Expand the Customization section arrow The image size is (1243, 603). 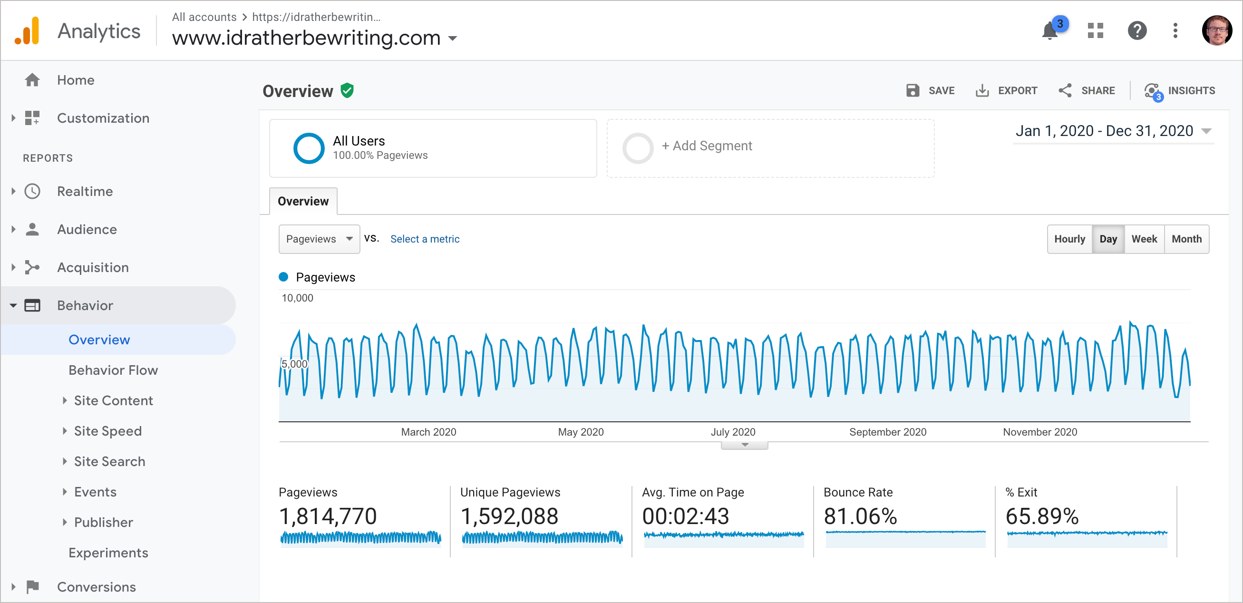(13, 118)
